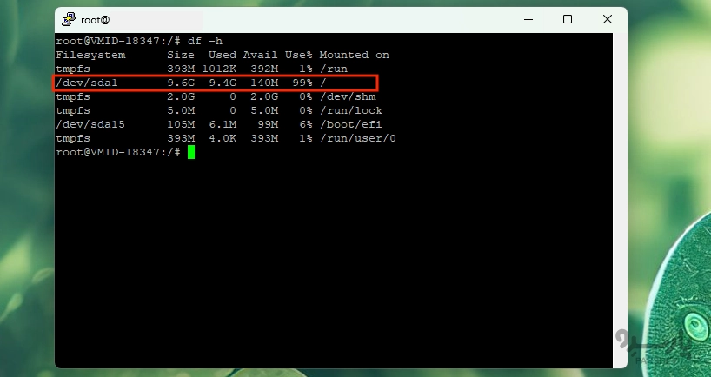Click the 'Use%' column header
Screen dimensions: 711x377
tap(298, 56)
